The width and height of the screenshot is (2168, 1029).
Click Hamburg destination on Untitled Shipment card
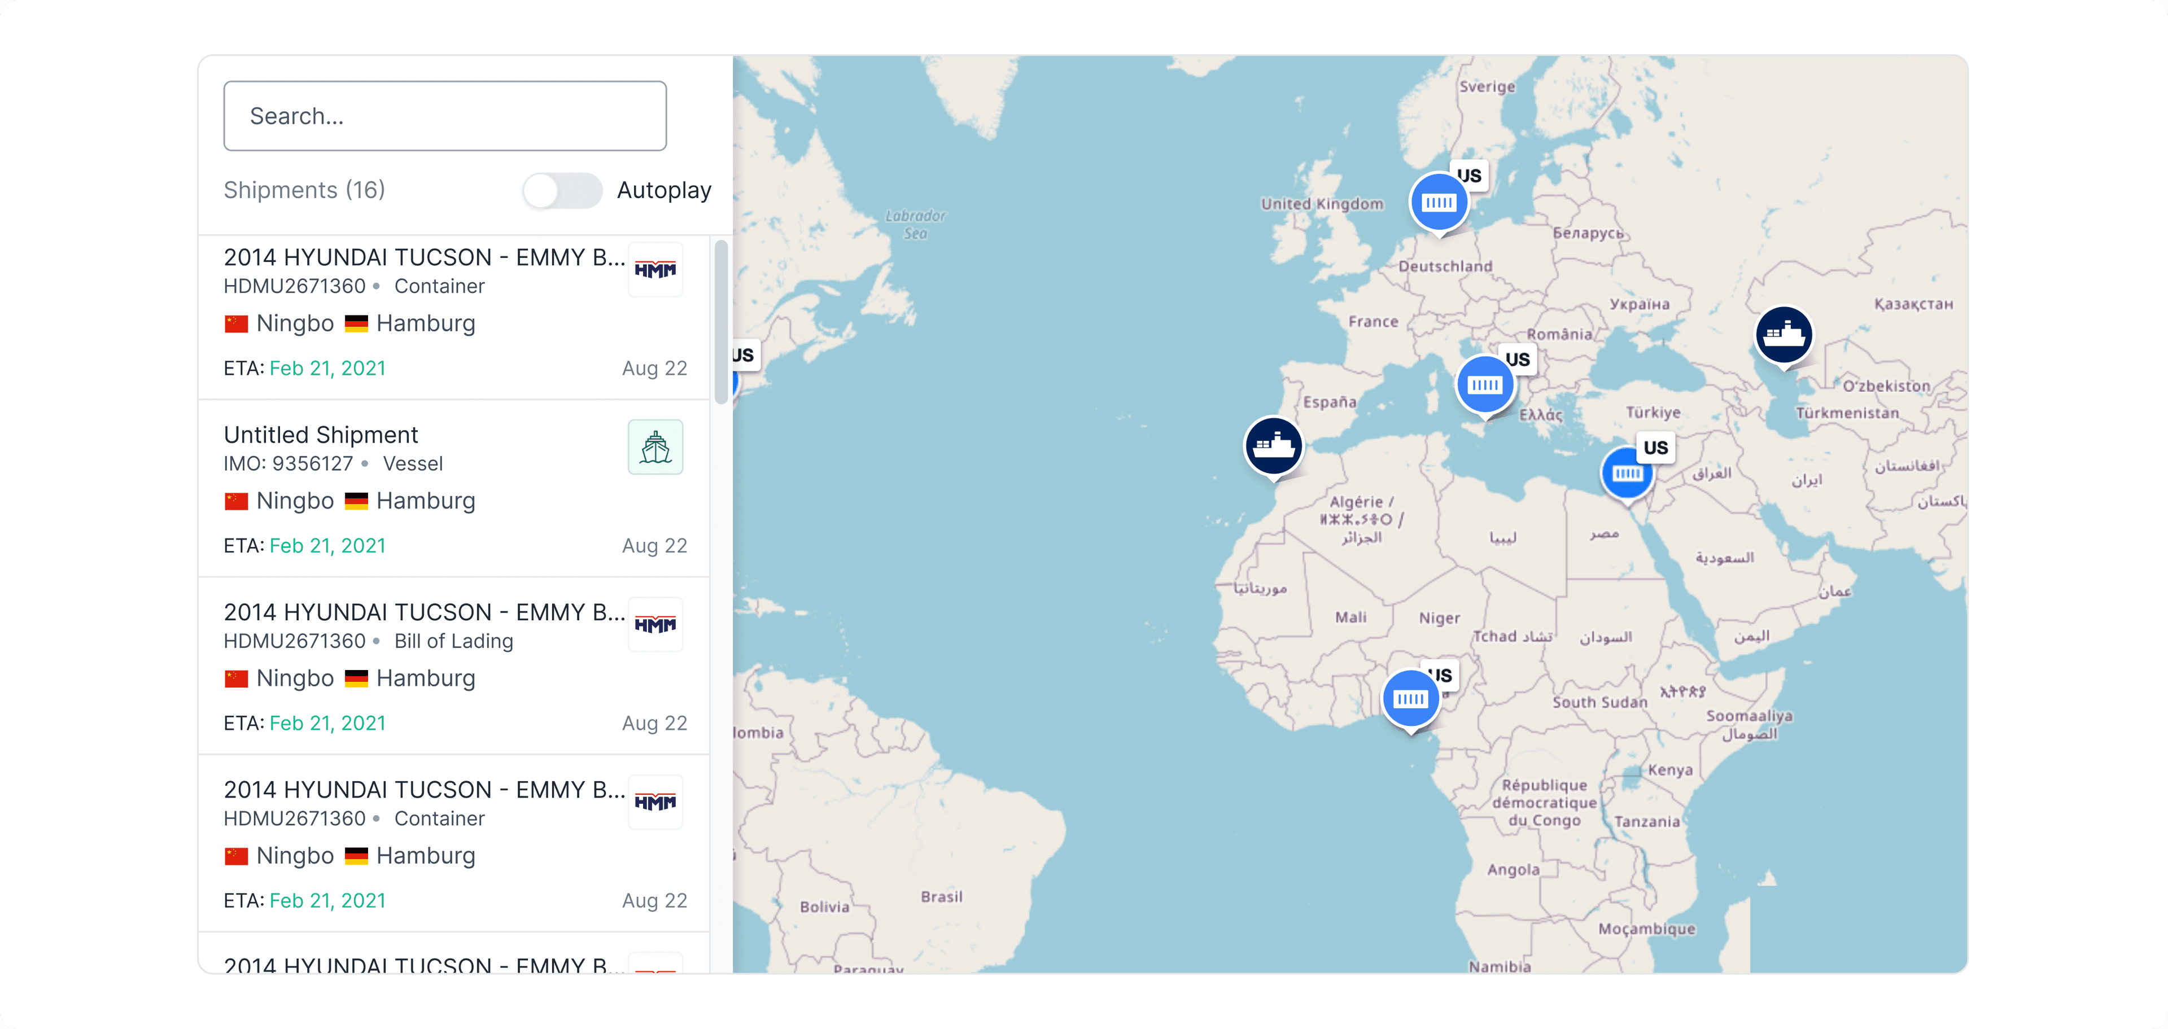(x=426, y=501)
